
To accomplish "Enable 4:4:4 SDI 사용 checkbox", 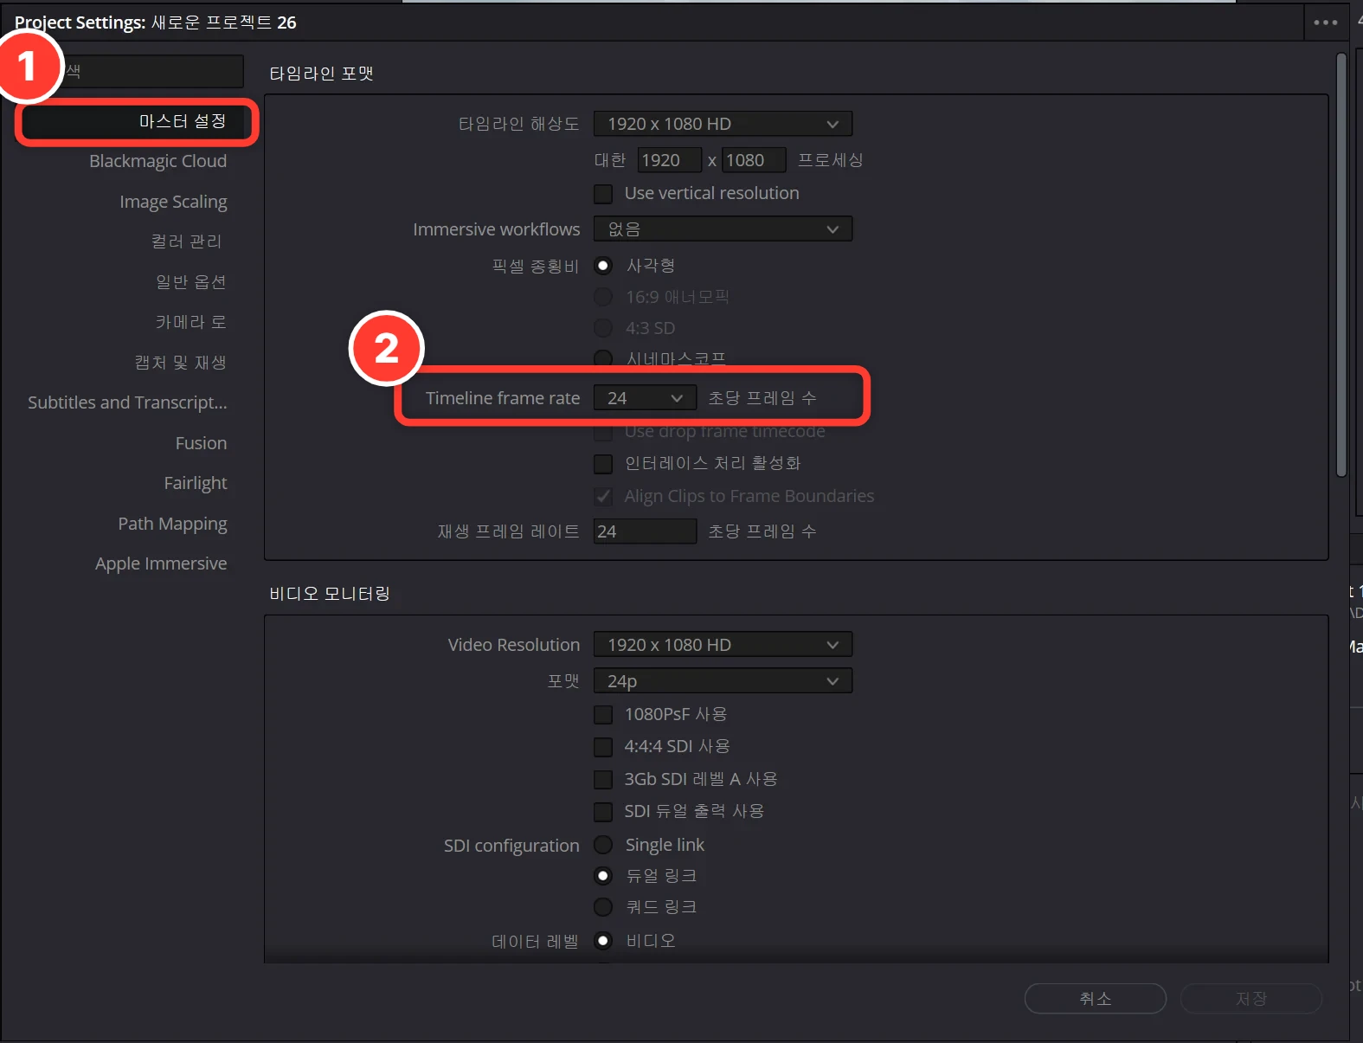I will point(603,747).
